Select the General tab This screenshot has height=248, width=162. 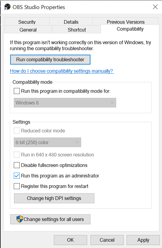click(x=28, y=29)
